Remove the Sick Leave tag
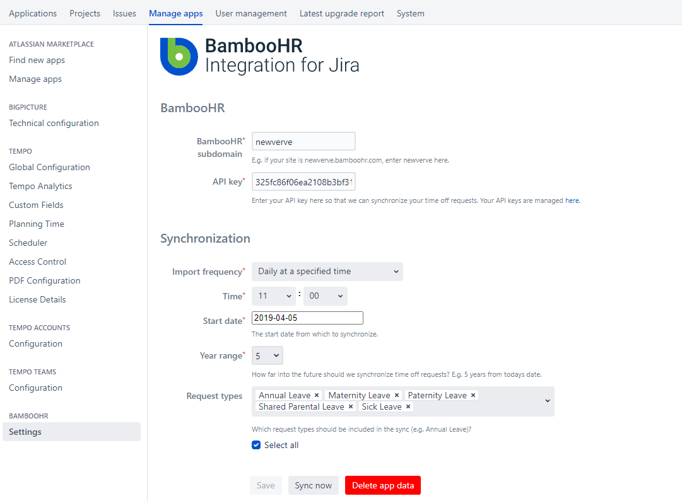 (408, 406)
